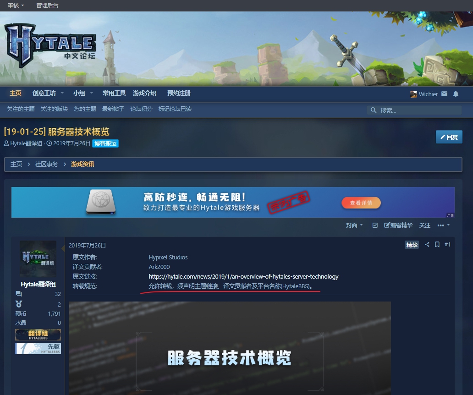
Task: Click the Wichier user avatar icon
Action: (x=413, y=94)
